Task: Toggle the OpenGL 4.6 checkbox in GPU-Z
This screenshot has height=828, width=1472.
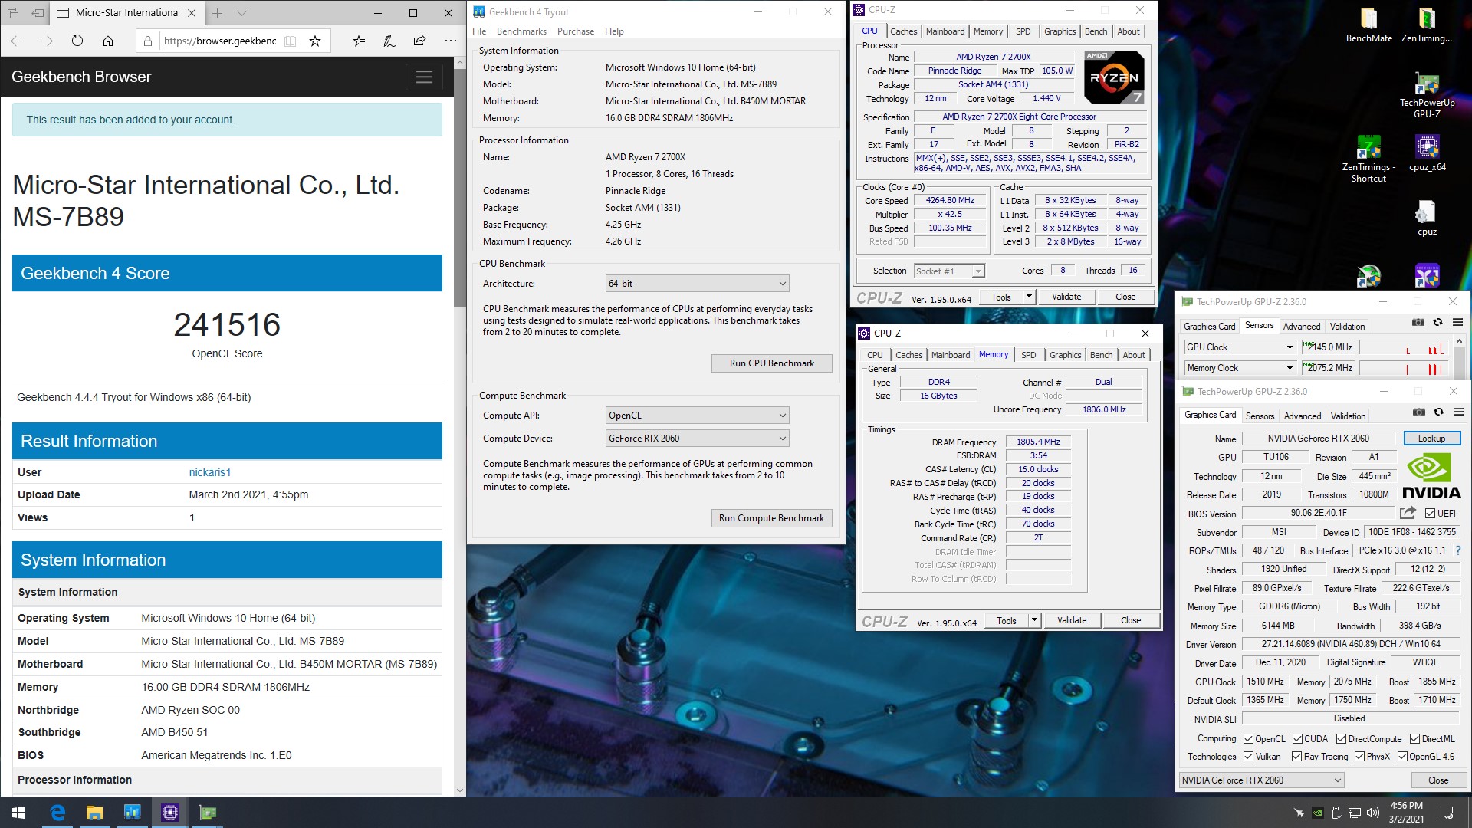Action: (x=1402, y=757)
